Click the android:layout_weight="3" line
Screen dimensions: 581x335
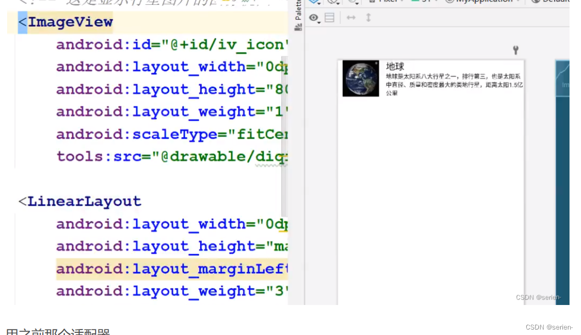(x=172, y=291)
